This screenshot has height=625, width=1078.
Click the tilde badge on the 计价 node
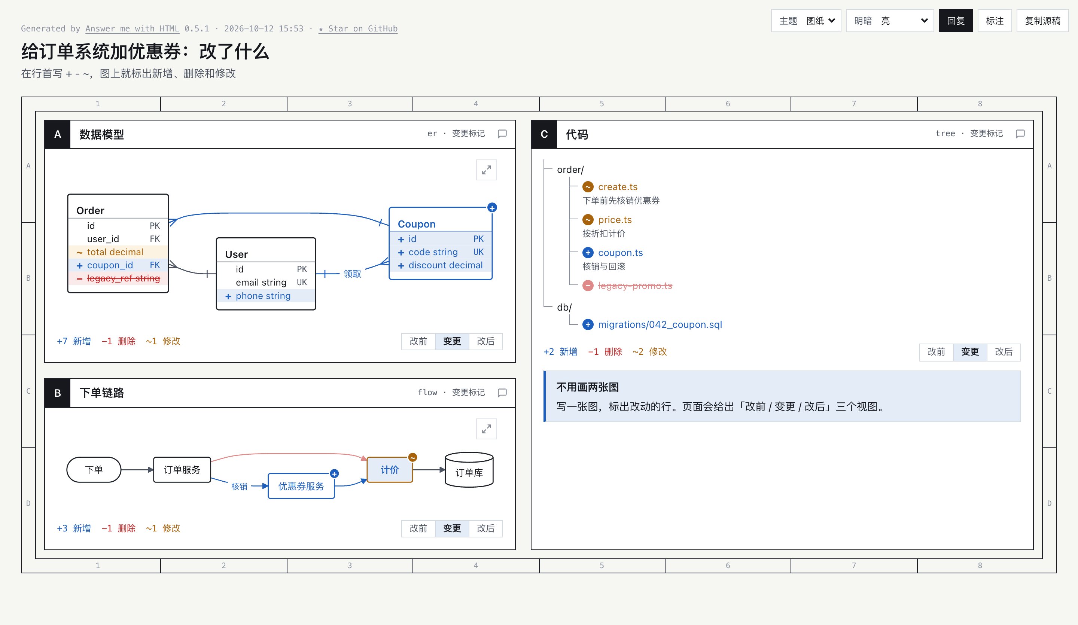point(412,457)
